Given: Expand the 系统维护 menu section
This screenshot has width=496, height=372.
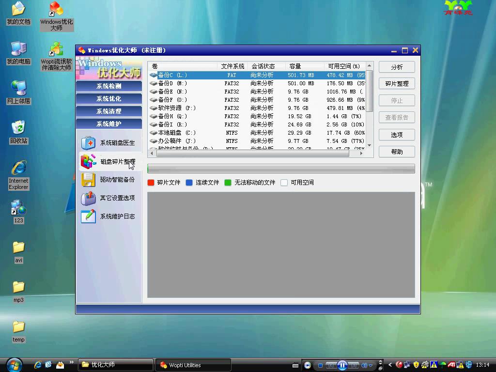Looking at the screenshot, I should (x=109, y=124).
